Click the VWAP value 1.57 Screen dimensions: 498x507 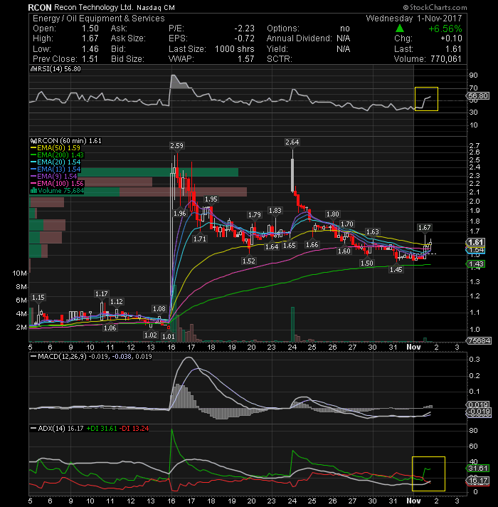246,59
